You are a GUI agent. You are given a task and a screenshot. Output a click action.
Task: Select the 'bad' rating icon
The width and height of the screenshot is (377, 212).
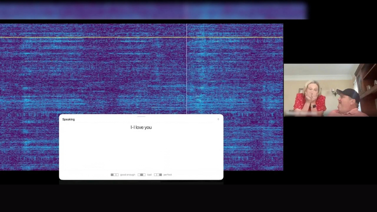pyautogui.click(x=142, y=175)
